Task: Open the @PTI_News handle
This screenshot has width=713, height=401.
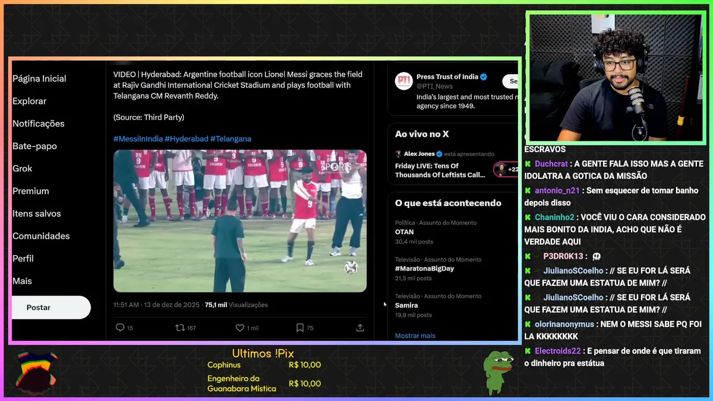Action: tap(434, 86)
